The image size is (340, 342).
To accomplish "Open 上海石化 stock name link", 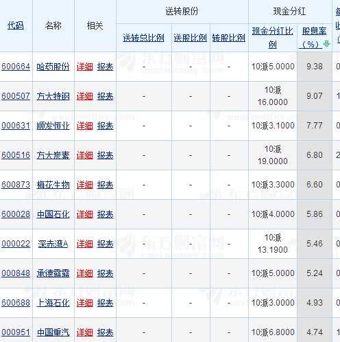I will [53, 303].
